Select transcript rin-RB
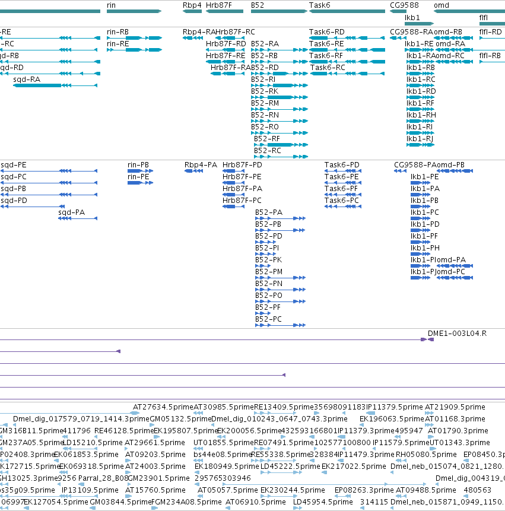 click(x=134, y=38)
